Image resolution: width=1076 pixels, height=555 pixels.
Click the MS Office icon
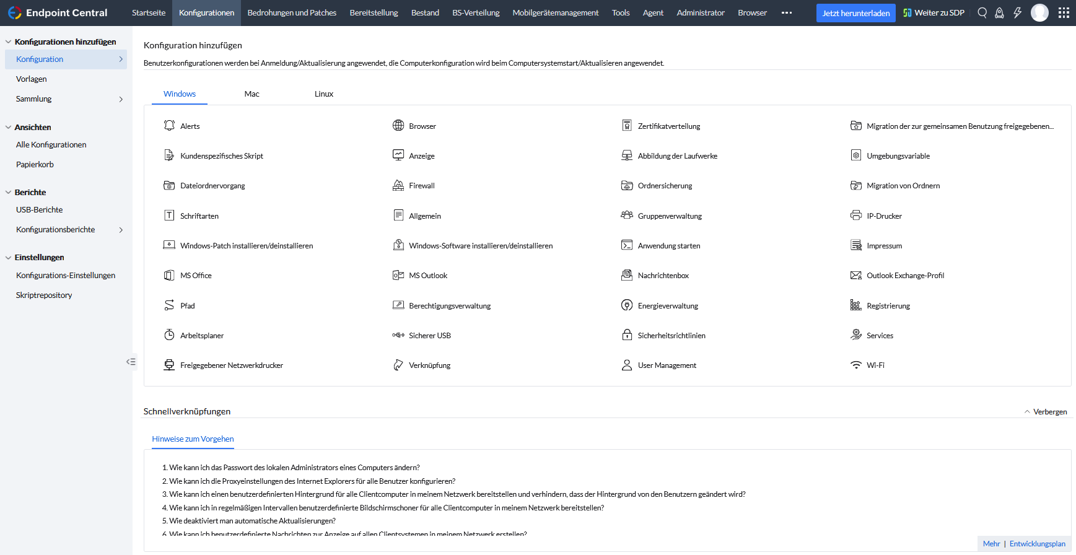pyautogui.click(x=169, y=275)
